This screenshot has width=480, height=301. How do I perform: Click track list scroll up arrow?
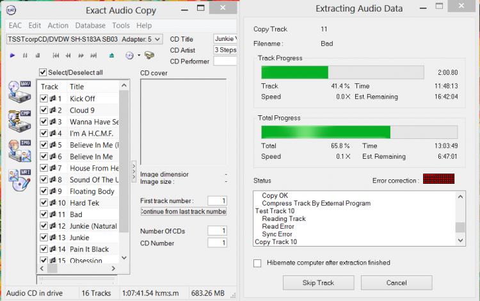pos(124,85)
